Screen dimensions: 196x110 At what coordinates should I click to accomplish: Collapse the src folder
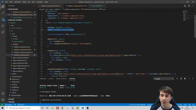pyautogui.click(x=12, y=31)
